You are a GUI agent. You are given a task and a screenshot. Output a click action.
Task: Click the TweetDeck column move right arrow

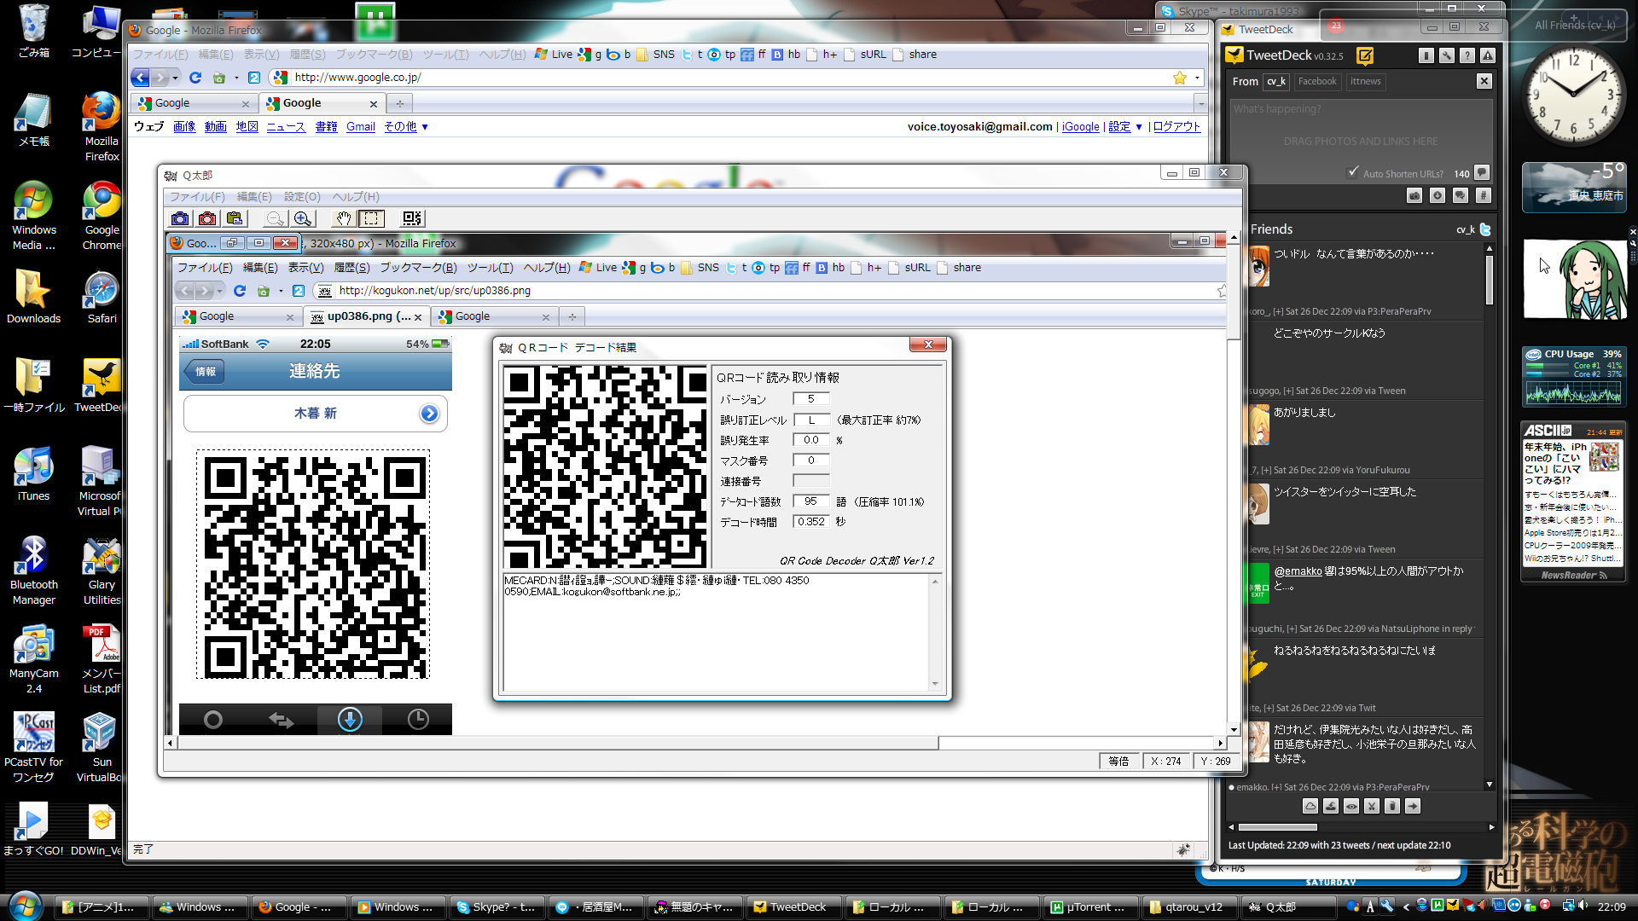[x=1413, y=806]
